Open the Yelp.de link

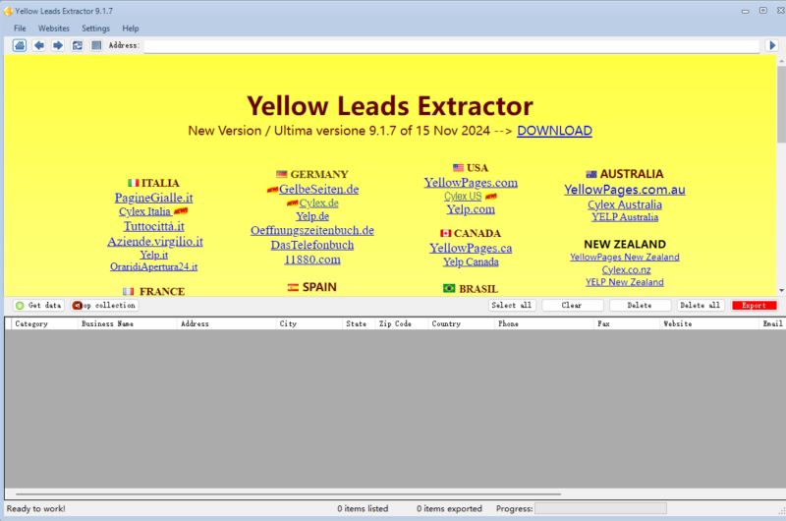point(312,216)
